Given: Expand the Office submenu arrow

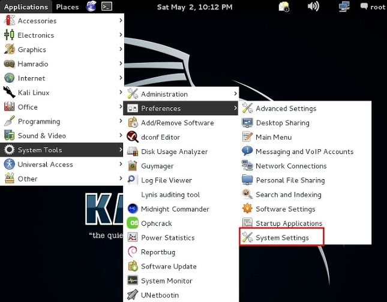Looking at the screenshot, I should coord(121,107).
